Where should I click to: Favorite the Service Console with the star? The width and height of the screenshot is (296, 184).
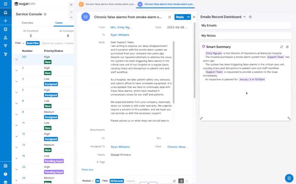45,14
